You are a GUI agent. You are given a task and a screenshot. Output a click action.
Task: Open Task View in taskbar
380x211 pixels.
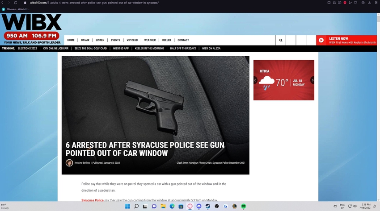tap(145, 206)
